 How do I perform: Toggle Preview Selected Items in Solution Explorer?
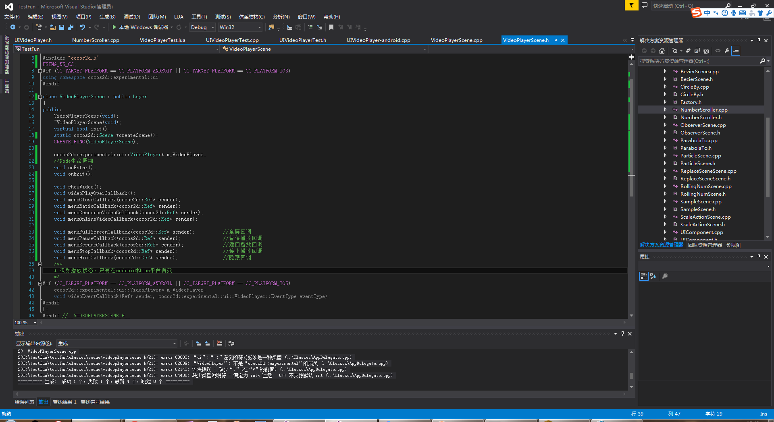(x=736, y=51)
